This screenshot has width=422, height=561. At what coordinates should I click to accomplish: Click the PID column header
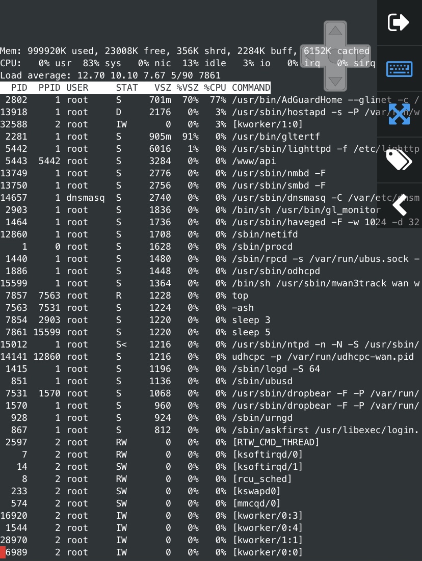click(x=19, y=88)
